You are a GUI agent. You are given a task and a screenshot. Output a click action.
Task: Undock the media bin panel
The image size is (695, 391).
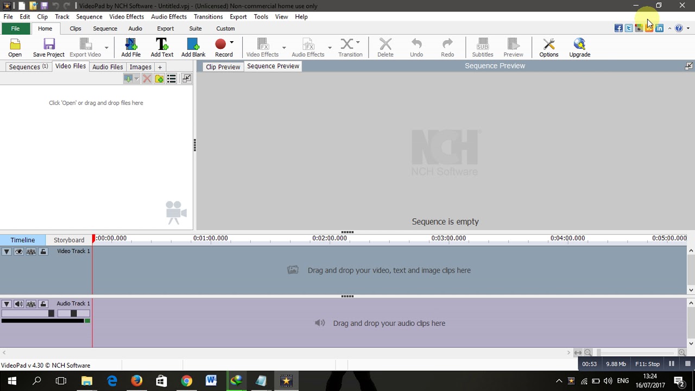186,79
